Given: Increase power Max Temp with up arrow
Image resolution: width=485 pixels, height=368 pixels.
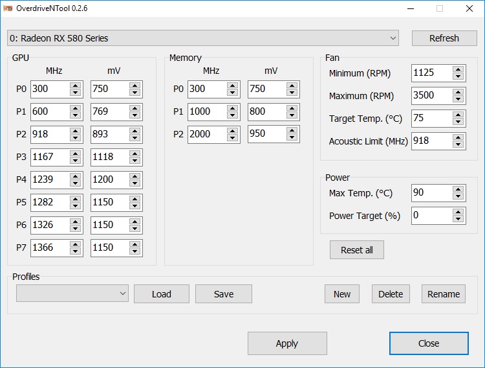Looking at the screenshot, I should click(458, 189).
